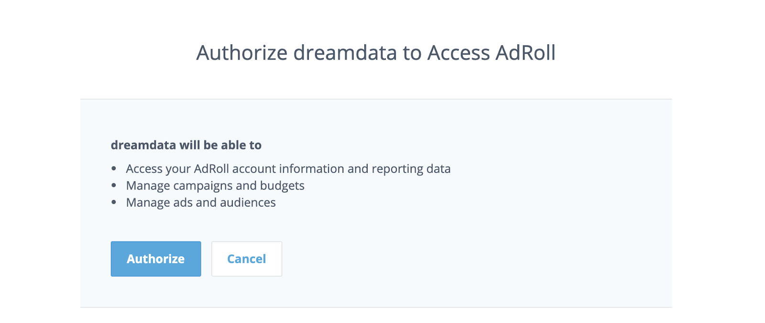Click the divider line above the permissions panel
Image resolution: width=765 pixels, height=323 pixels.
click(376, 99)
